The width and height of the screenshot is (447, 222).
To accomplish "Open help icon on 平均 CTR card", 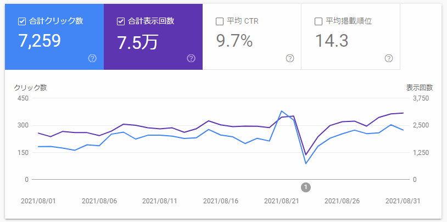I will coord(290,58).
